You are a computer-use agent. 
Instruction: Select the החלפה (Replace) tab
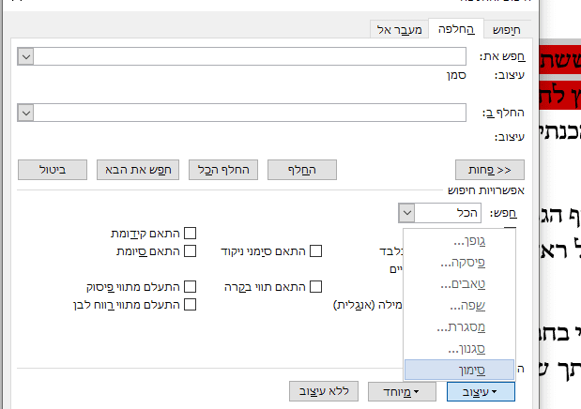click(x=456, y=30)
